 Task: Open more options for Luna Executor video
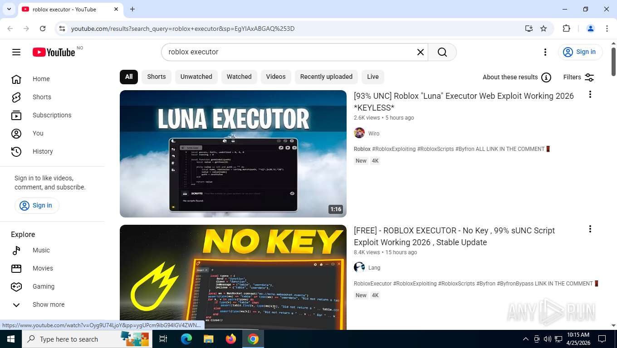(x=590, y=94)
